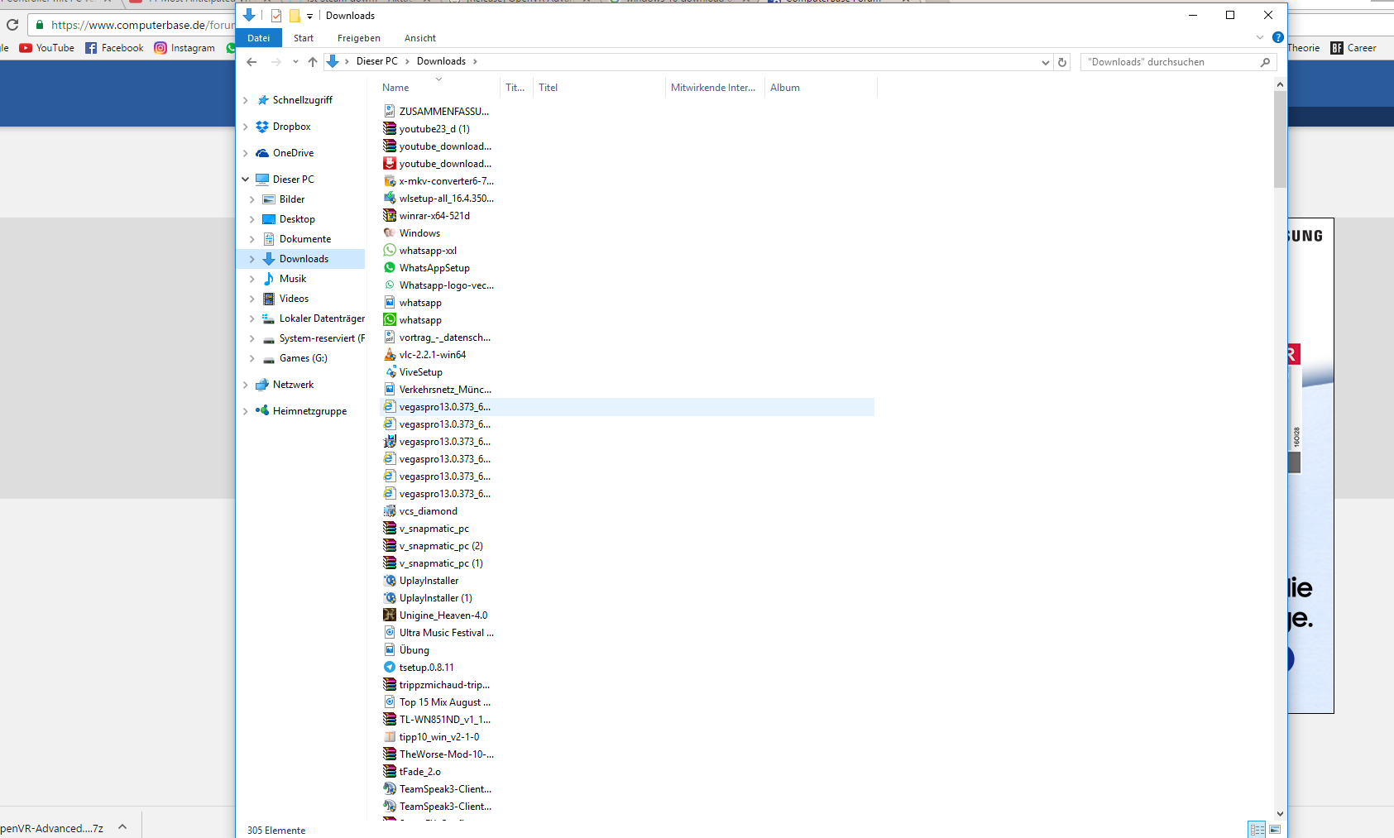Click the Mitwirkende Inter... column header
This screenshot has height=838, width=1394.
[x=713, y=88]
